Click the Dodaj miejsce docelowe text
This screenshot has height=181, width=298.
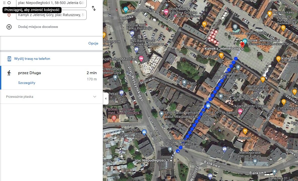pos(38,27)
